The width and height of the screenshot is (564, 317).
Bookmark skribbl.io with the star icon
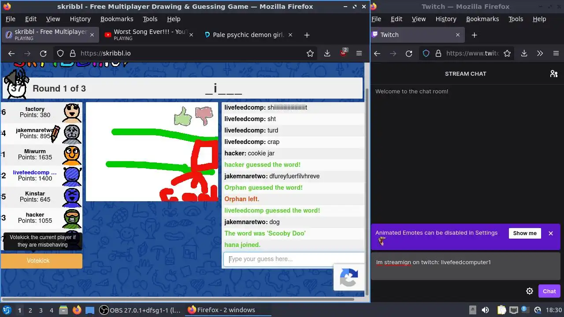310,53
